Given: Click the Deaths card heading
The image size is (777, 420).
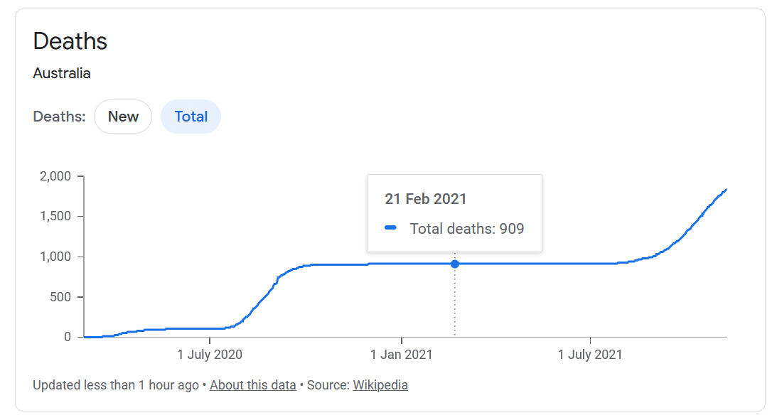Looking at the screenshot, I should tap(70, 41).
